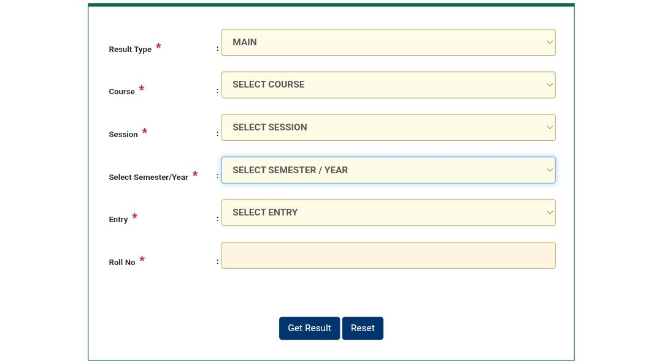Click the Entry field label
Screen dimensions: 662x363
(118, 220)
